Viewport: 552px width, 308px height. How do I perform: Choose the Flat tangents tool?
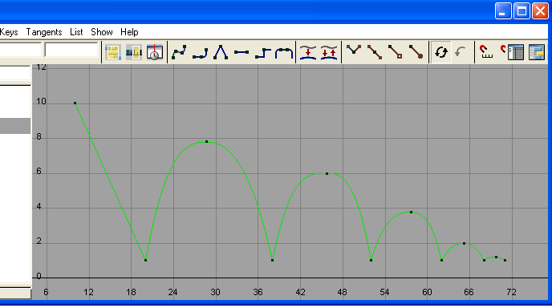click(241, 52)
